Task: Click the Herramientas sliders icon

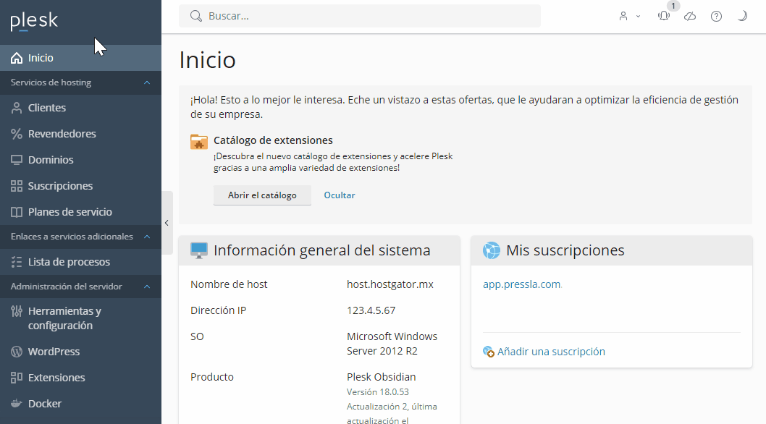Action: pos(17,311)
